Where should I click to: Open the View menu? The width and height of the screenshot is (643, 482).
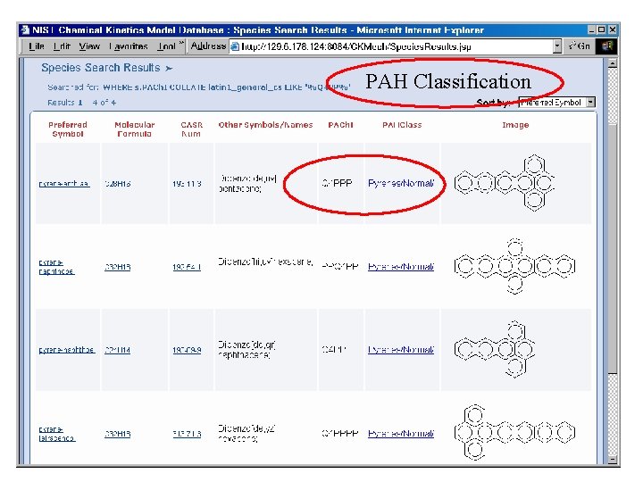89,46
